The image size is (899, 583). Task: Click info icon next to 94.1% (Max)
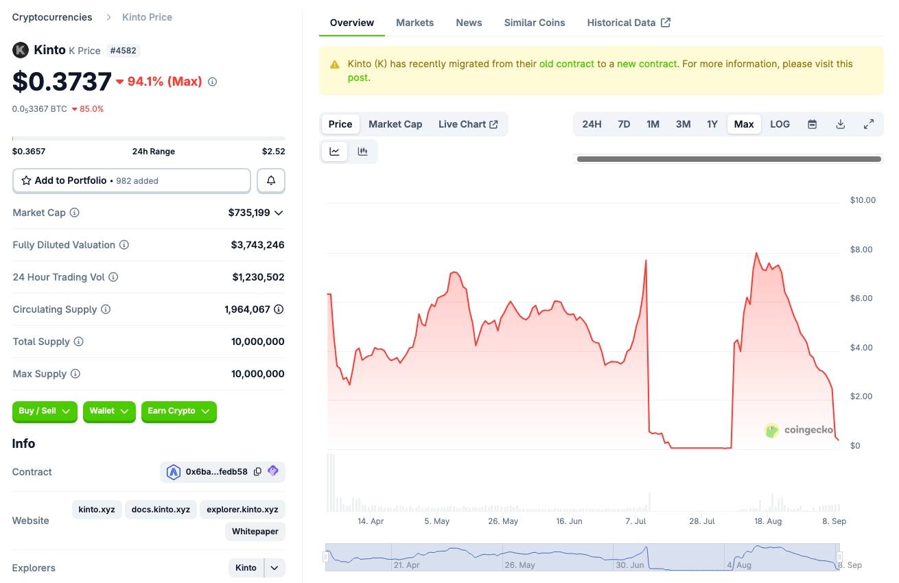click(212, 82)
